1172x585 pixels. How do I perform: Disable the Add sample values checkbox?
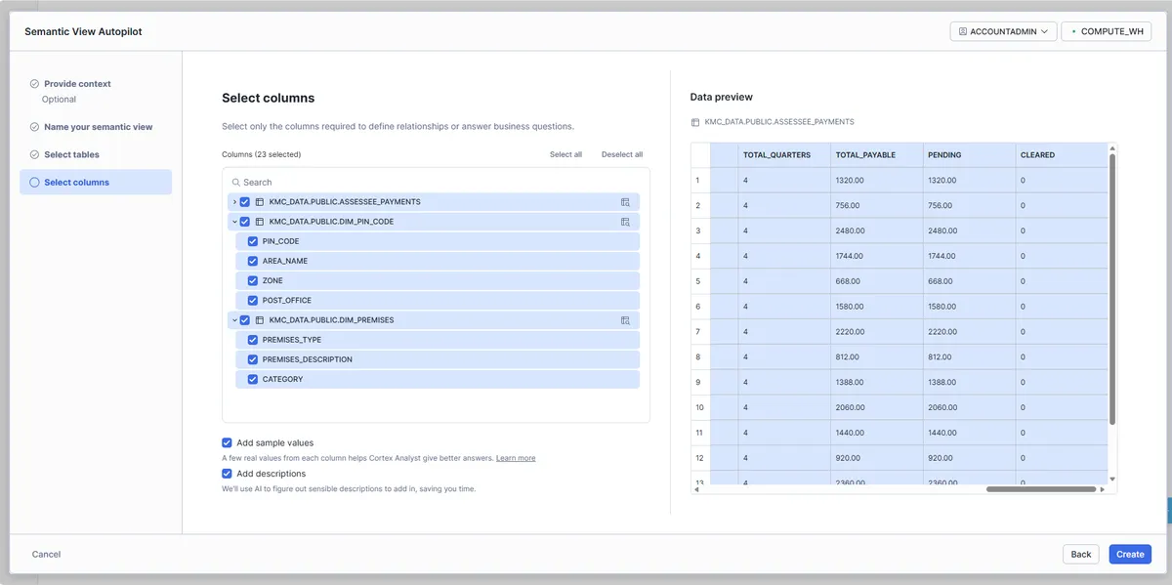(228, 442)
